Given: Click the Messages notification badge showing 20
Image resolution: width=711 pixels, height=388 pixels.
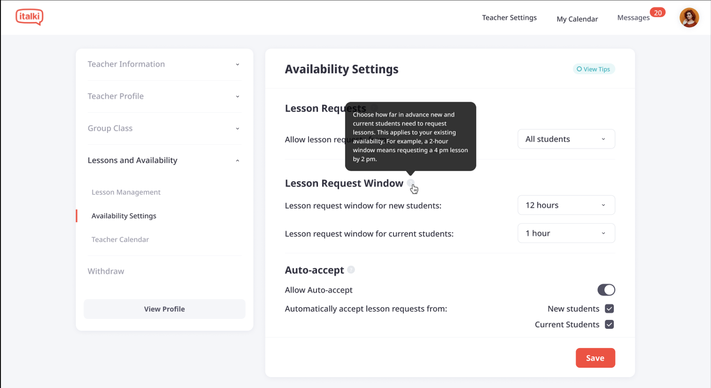Looking at the screenshot, I should coord(658,13).
